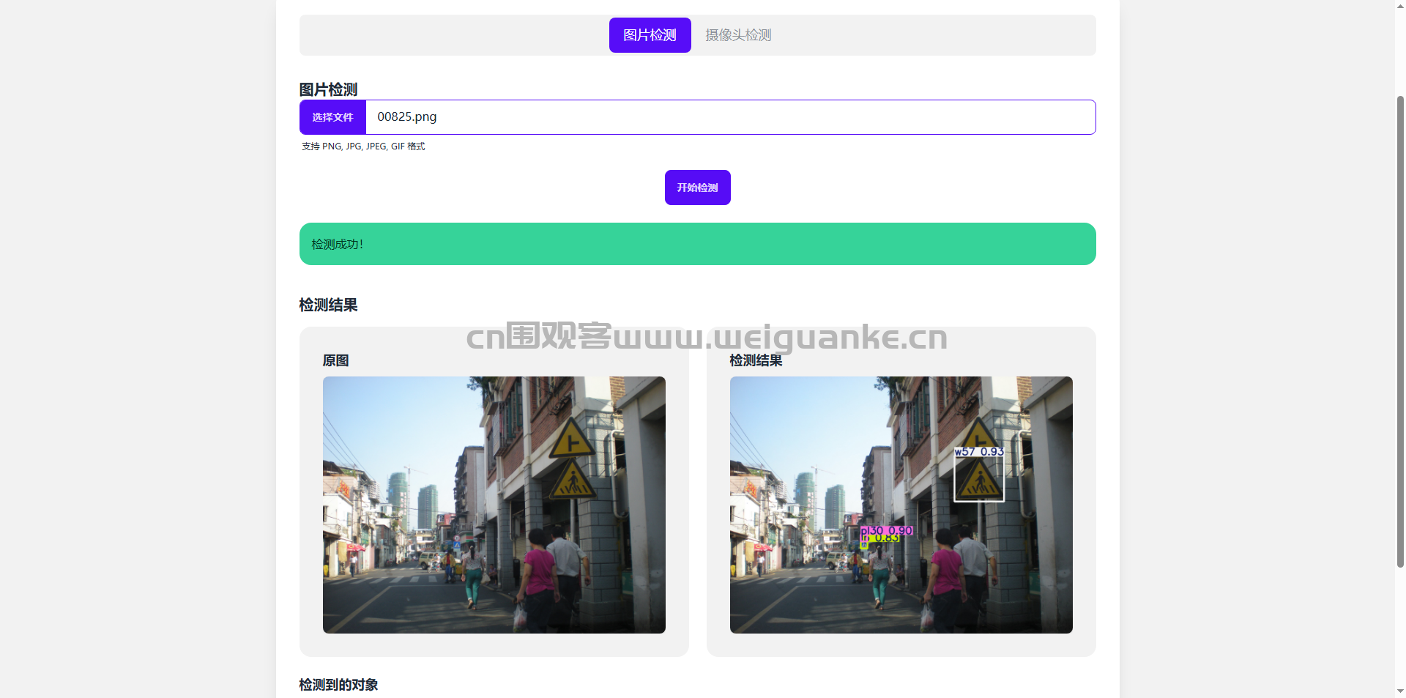Click the 00825.png file name field
1406x698 pixels.
click(x=729, y=117)
